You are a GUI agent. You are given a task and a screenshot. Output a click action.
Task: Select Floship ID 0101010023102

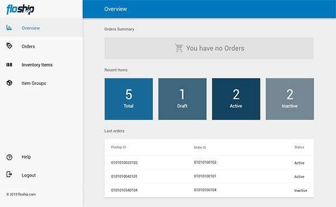click(x=124, y=163)
